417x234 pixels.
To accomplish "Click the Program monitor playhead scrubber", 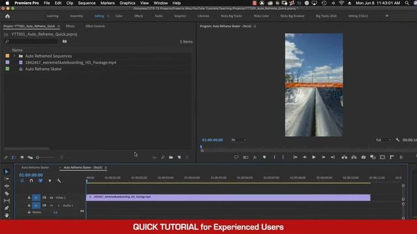I will click(x=201, y=147).
